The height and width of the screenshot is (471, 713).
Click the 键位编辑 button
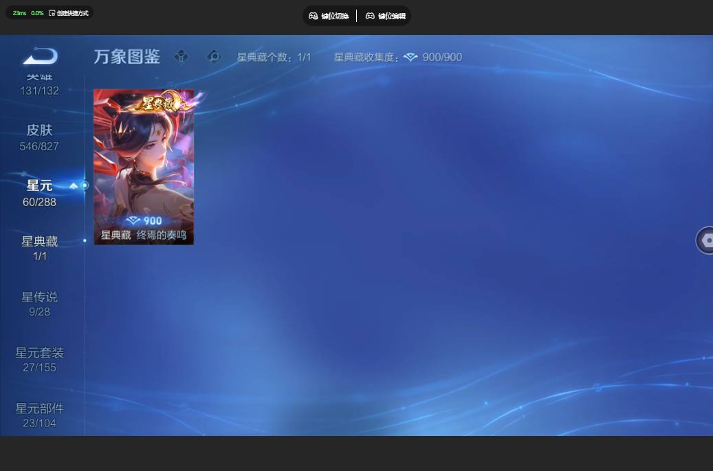coord(386,16)
